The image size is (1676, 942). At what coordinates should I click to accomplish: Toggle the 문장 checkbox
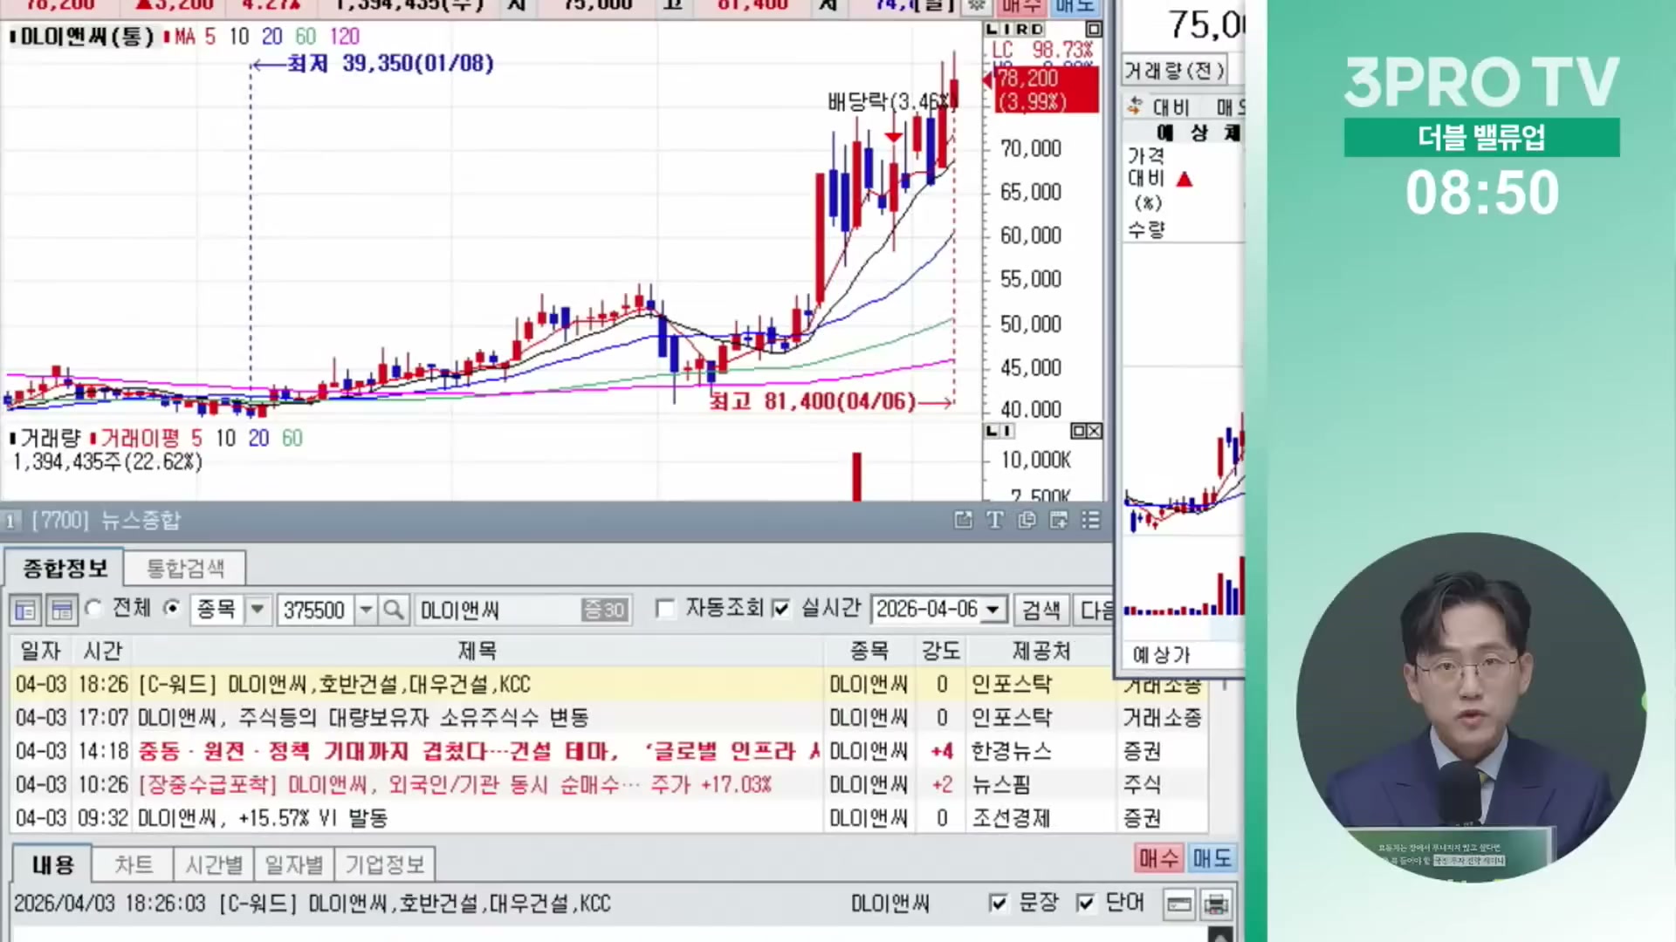tap(998, 903)
